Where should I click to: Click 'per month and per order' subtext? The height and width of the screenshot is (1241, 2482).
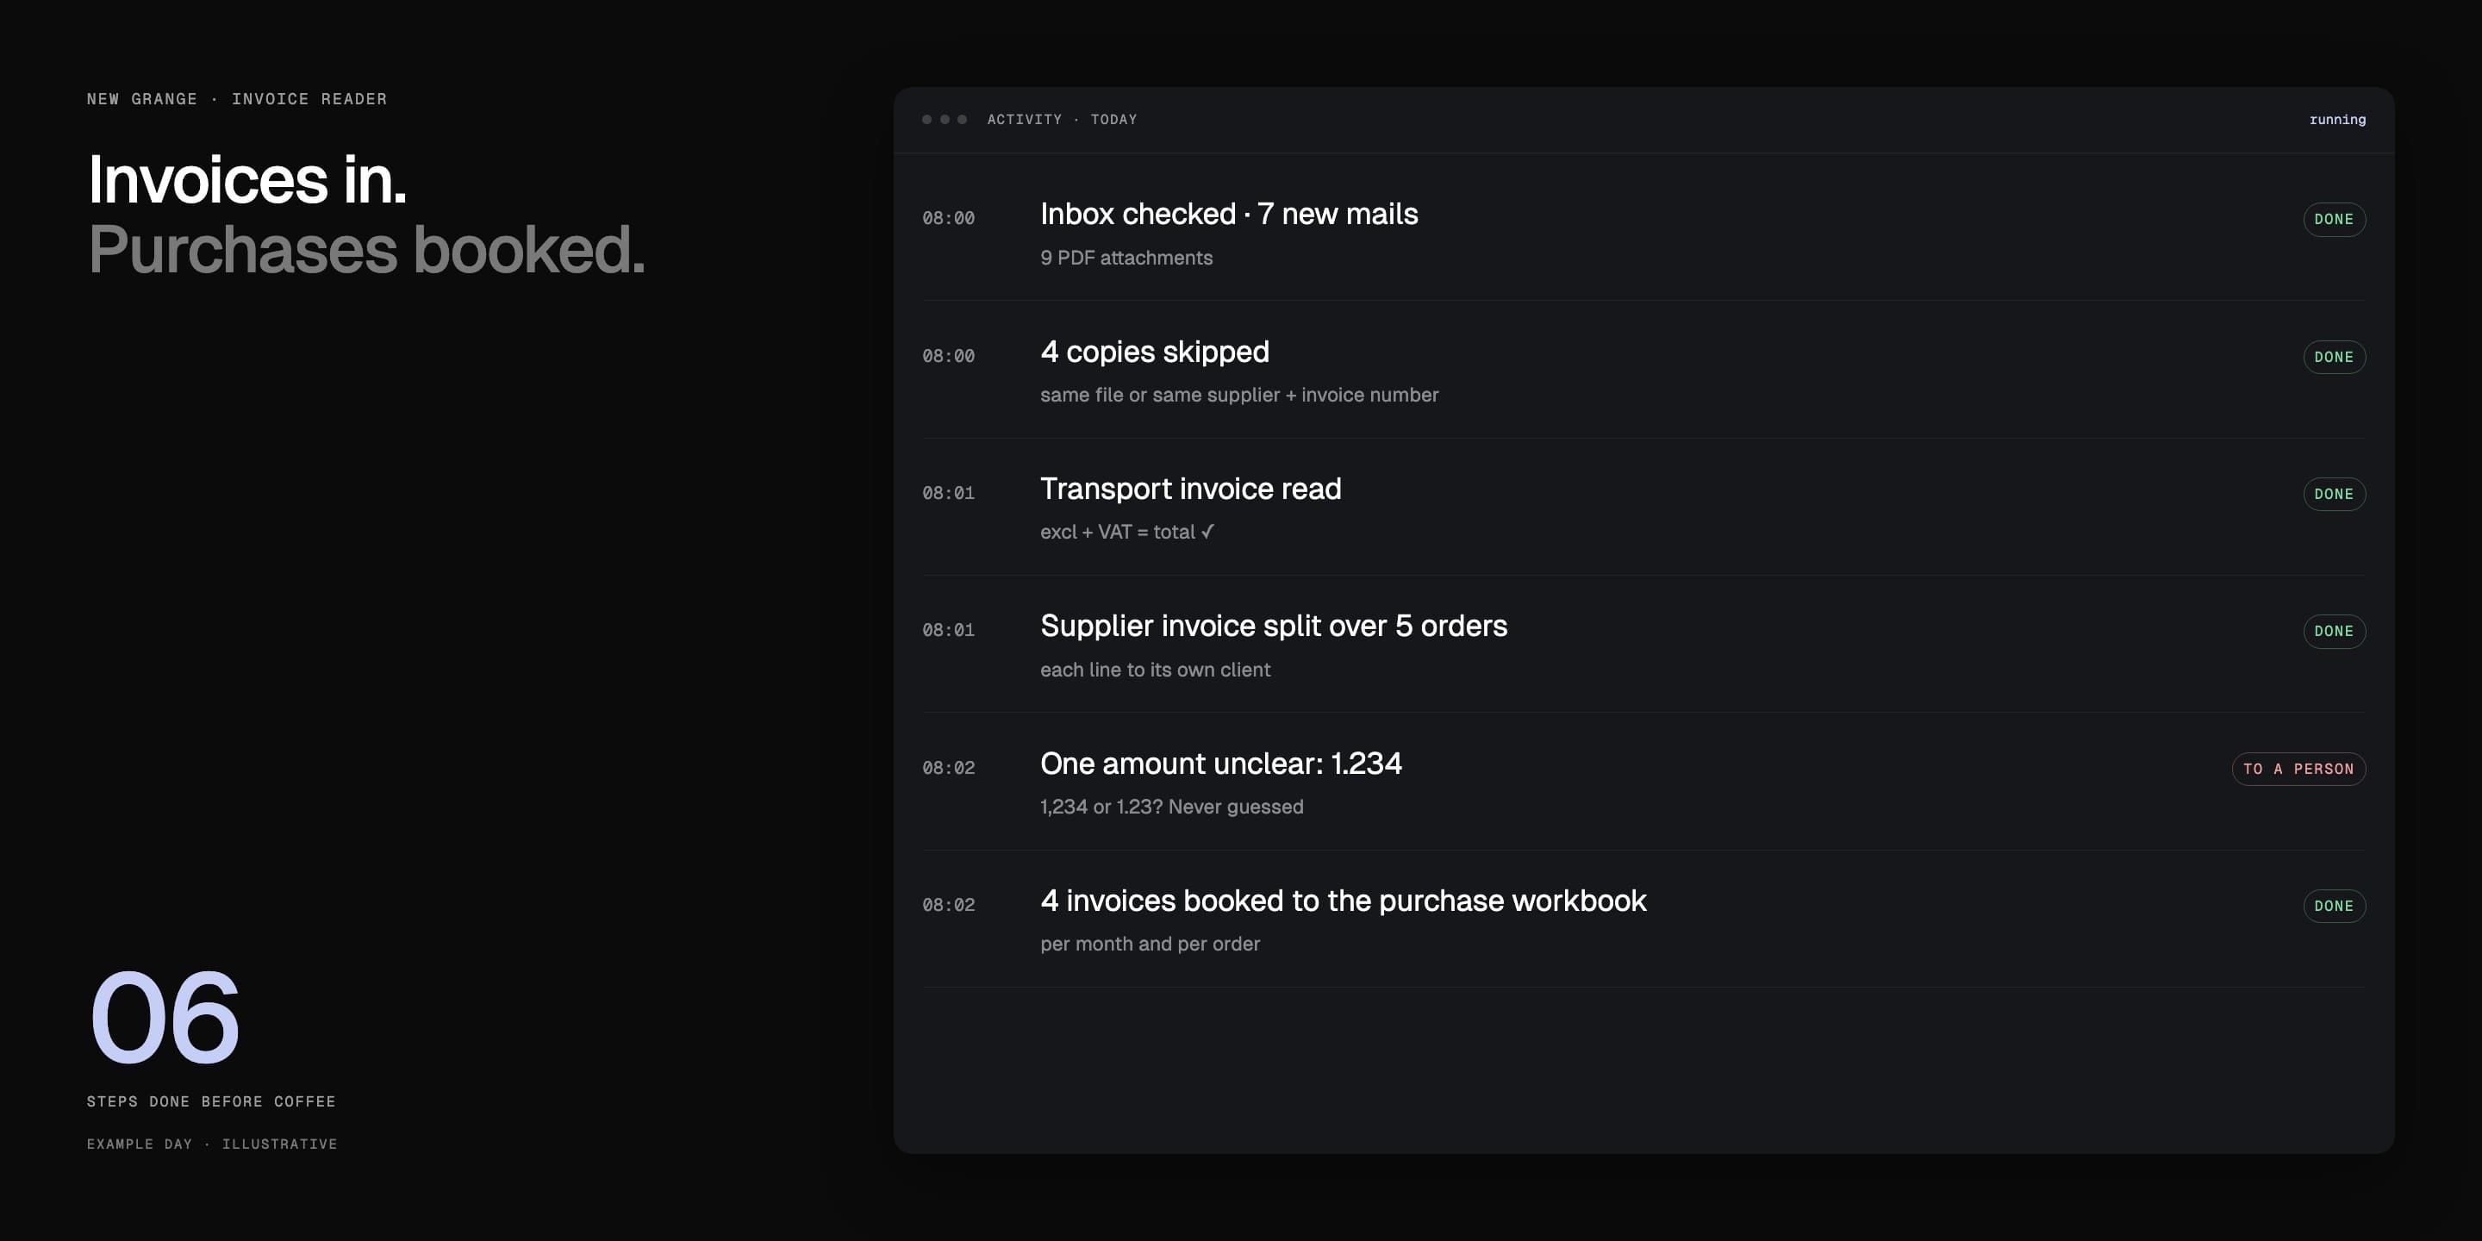1150,945
